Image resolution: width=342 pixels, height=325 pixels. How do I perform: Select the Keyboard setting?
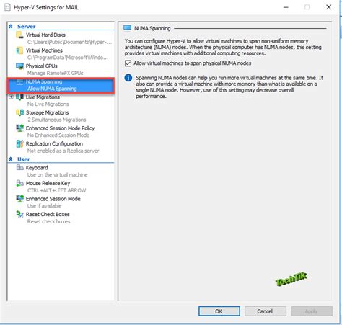click(37, 167)
